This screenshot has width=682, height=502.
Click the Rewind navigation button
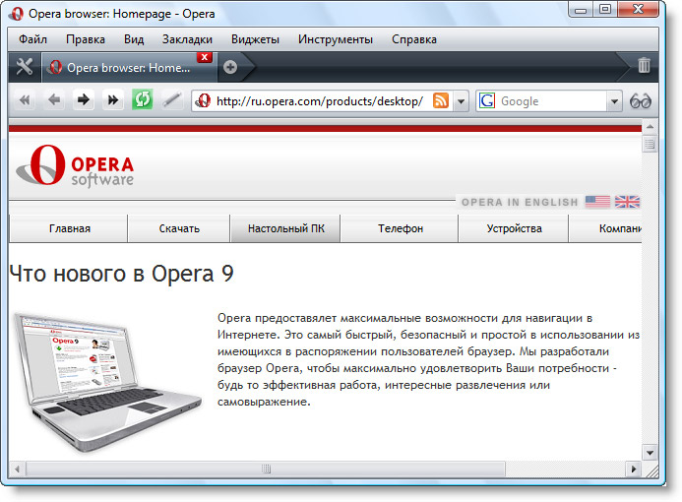[x=25, y=100]
